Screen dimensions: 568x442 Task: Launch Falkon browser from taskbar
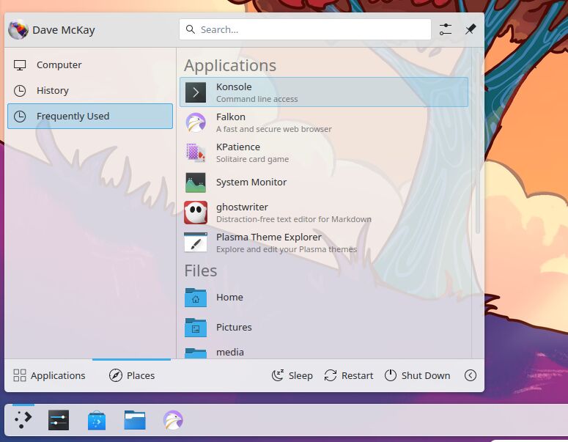pyautogui.click(x=173, y=420)
